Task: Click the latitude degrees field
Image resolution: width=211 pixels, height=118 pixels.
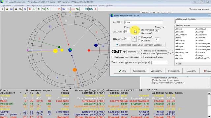Action: (128, 39)
